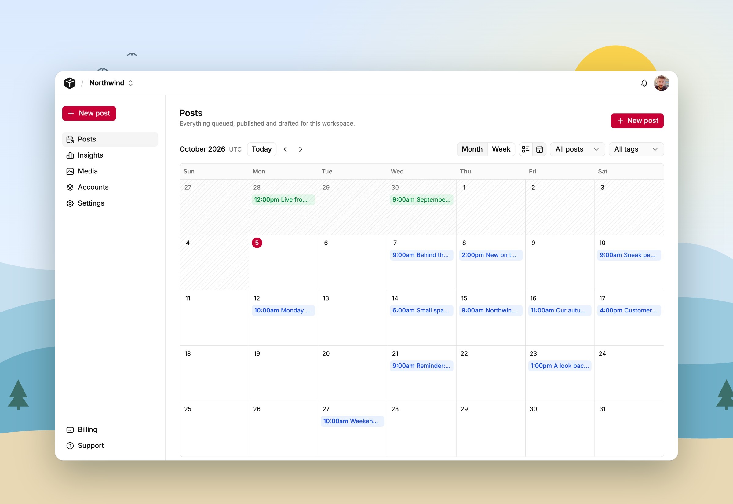Open the user profile avatar
The width and height of the screenshot is (733, 504).
(661, 83)
